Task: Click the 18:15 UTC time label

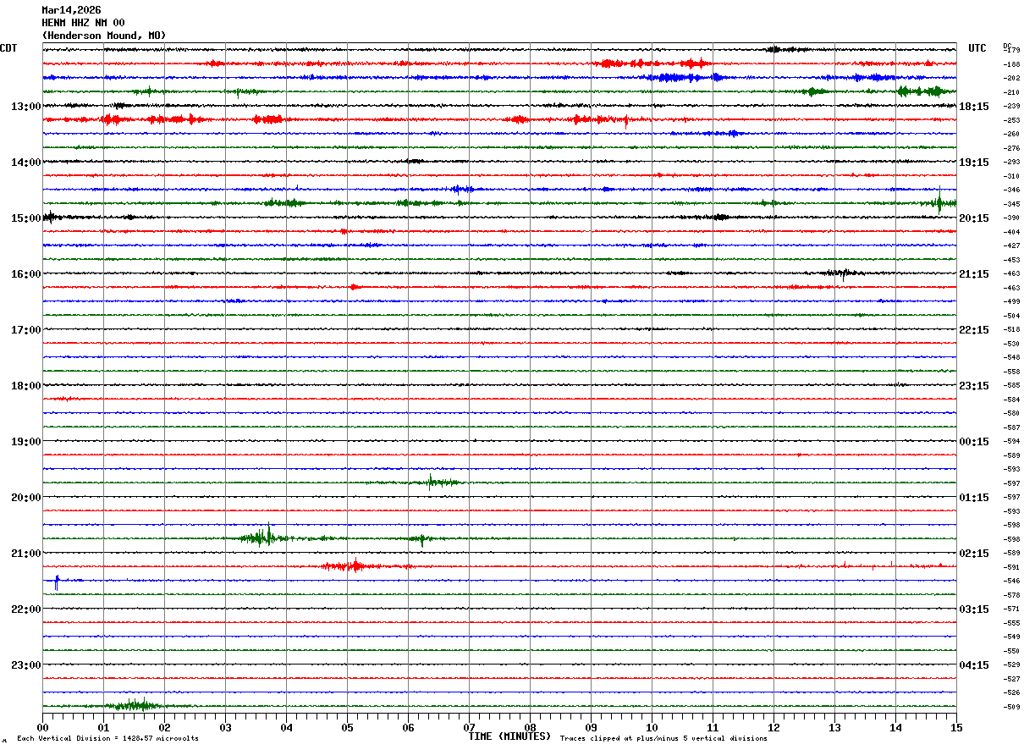Action: [974, 107]
